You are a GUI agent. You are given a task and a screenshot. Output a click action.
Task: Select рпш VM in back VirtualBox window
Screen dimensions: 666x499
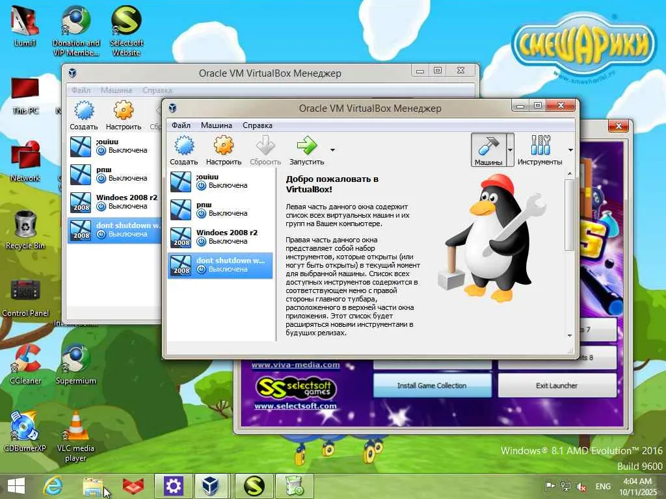pyautogui.click(x=114, y=174)
